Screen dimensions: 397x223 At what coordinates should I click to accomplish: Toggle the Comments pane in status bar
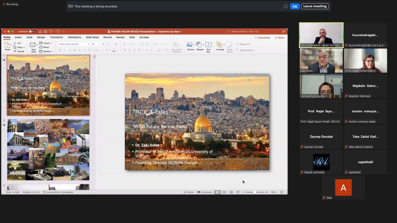tap(205, 192)
